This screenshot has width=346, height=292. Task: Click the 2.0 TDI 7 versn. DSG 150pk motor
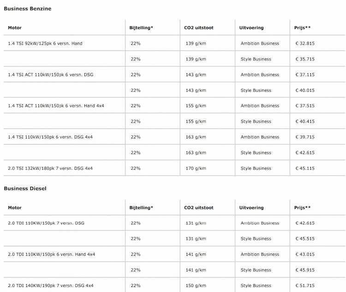click(46, 223)
